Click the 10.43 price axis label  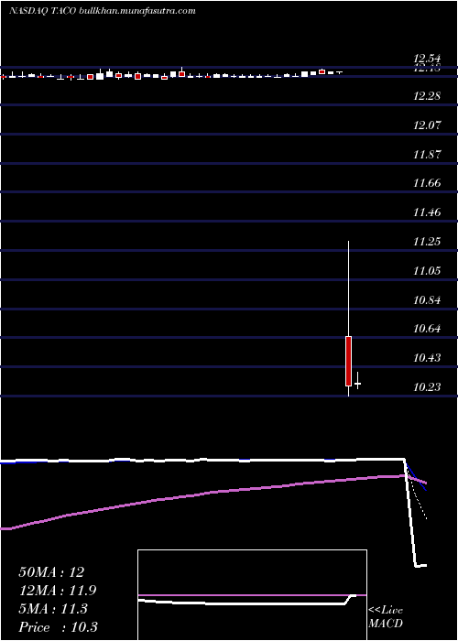(427, 358)
